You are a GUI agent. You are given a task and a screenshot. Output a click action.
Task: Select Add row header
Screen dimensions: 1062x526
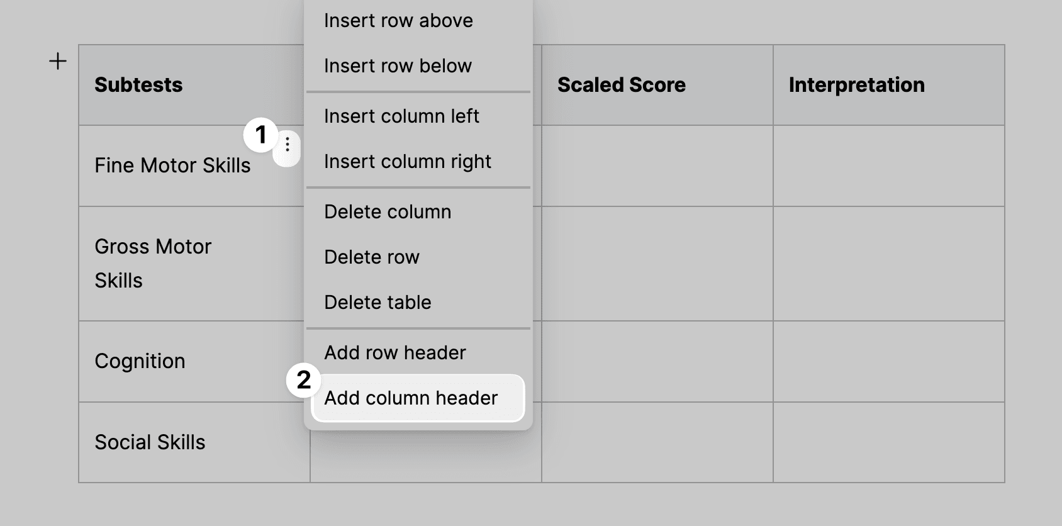pyautogui.click(x=394, y=352)
